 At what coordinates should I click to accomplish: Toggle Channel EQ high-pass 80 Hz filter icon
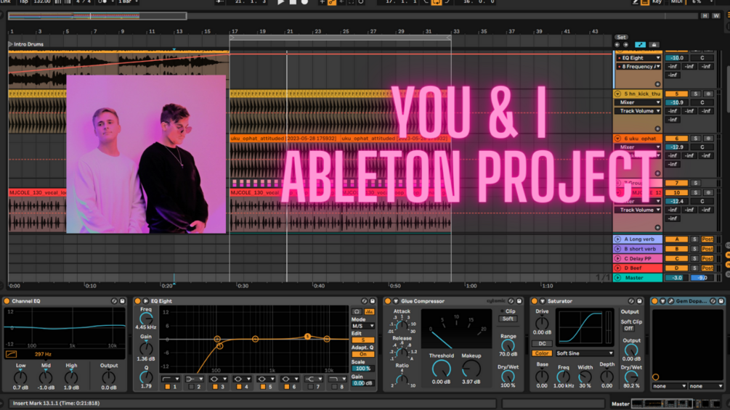[x=11, y=354]
